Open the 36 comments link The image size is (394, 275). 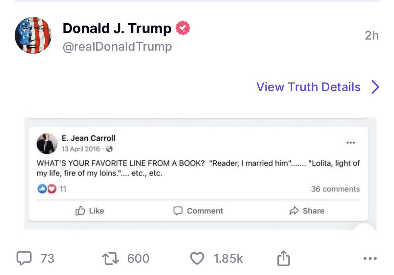(x=335, y=189)
